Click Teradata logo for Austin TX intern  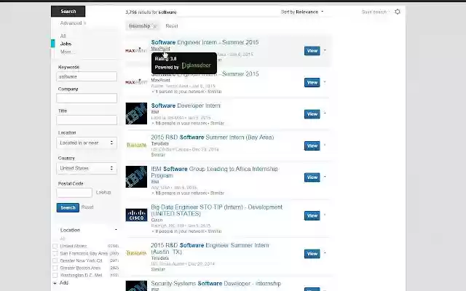pos(136,253)
